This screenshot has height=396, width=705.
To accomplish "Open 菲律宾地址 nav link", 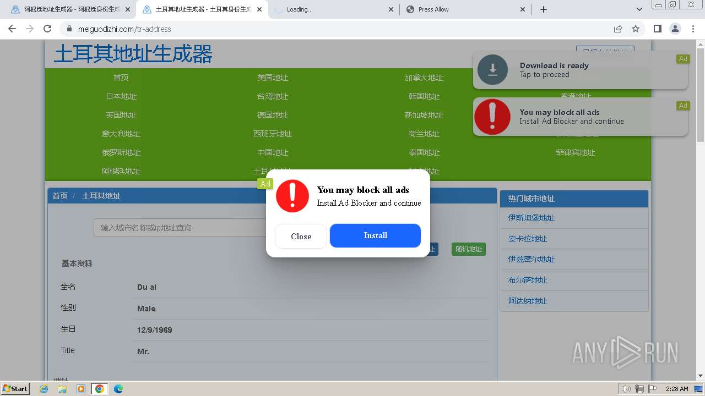I will tap(576, 152).
